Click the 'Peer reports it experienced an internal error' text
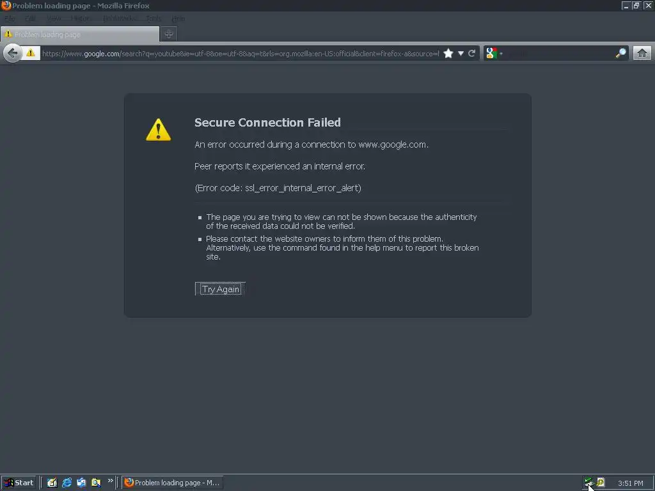 (280, 166)
